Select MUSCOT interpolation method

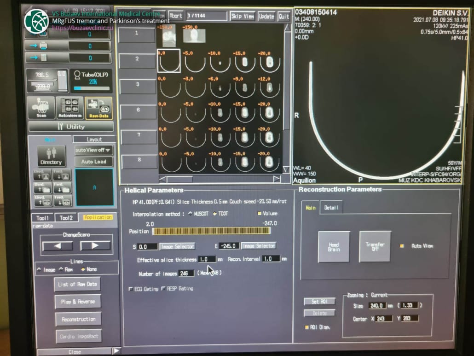point(191,214)
